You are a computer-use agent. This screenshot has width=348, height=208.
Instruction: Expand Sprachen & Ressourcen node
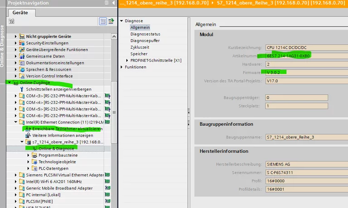[x=15, y=69]
